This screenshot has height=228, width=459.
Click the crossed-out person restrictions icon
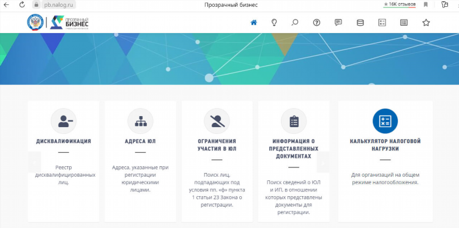(217, 121)
